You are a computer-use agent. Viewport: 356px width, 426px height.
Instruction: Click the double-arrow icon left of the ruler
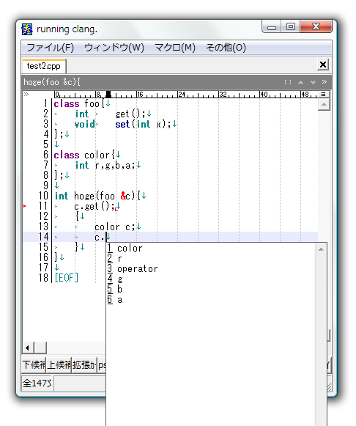(26, 95)
